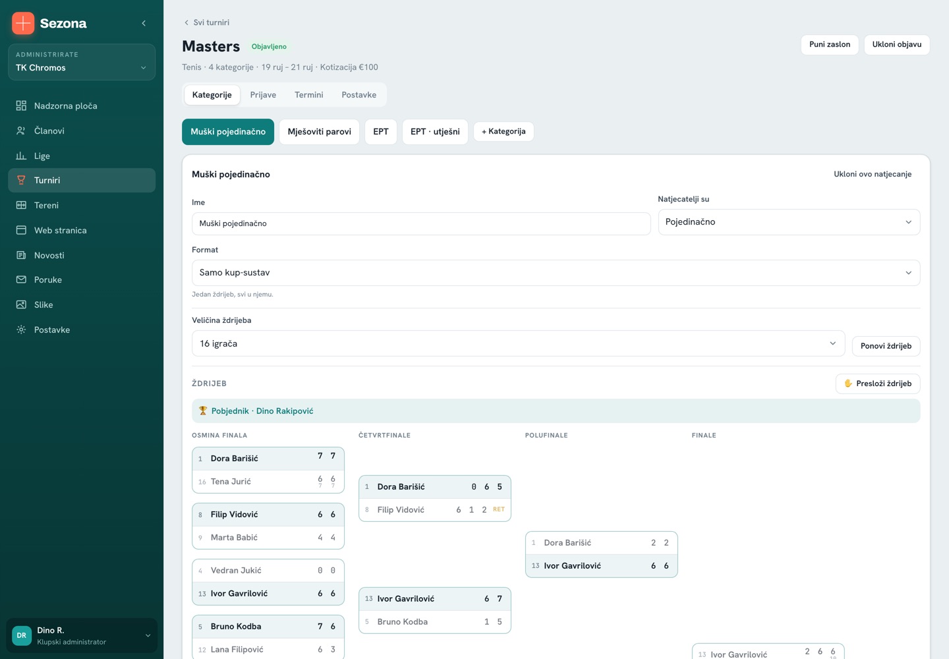Expand Dino R. account menu
The width and height of the screenshot is (949, 659).
point(82,635)
